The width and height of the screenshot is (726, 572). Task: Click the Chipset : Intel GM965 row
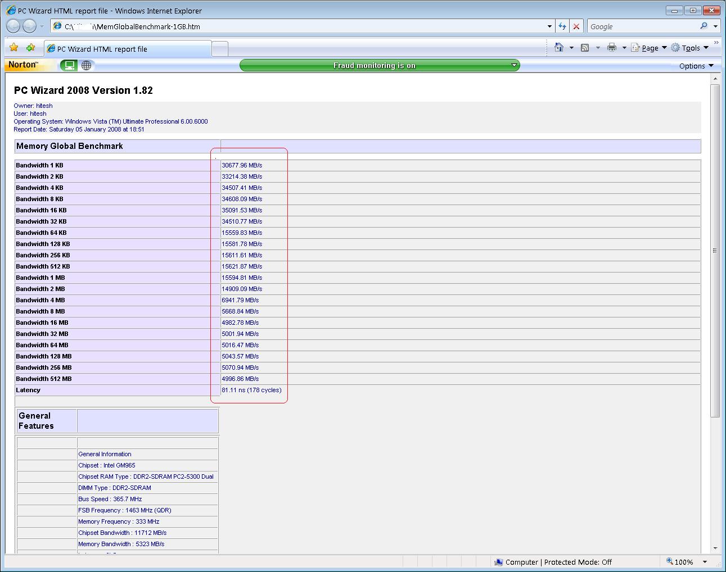(107, 465)
